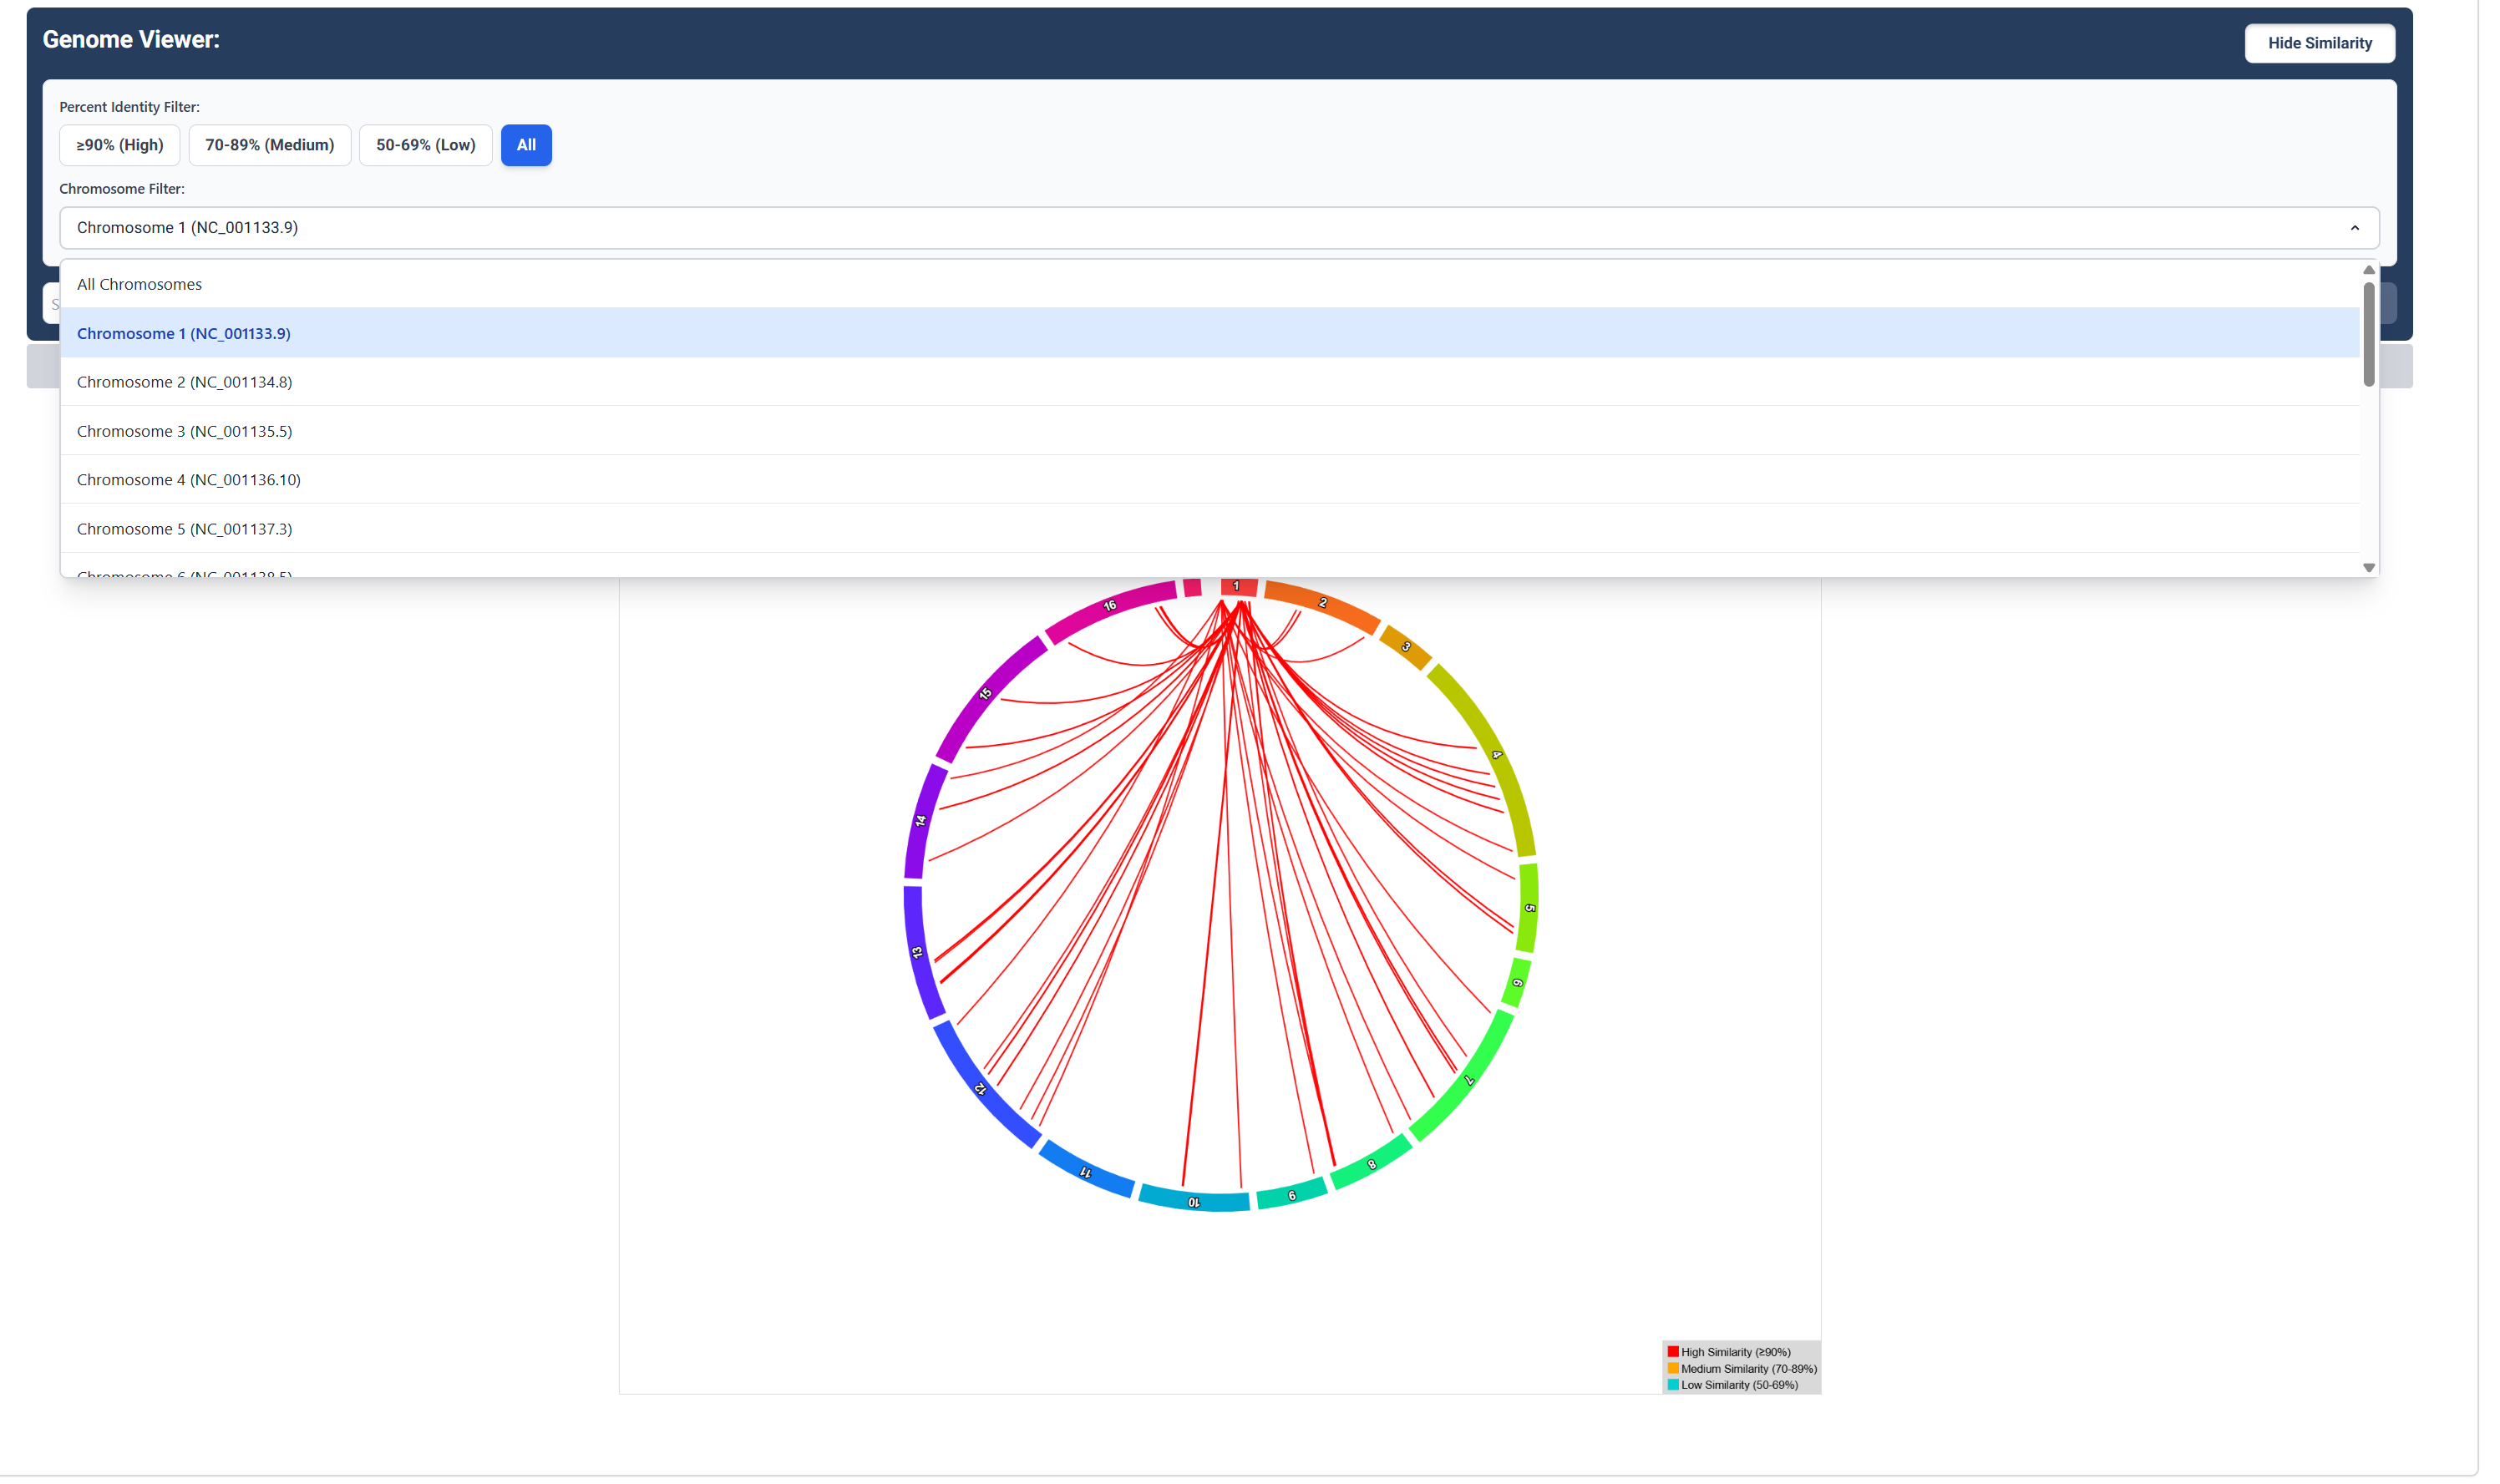Click chromosome 16 arc segment in circle plot
The height and width of the screenshot is (1484, 2500).
coord(1110,605)
